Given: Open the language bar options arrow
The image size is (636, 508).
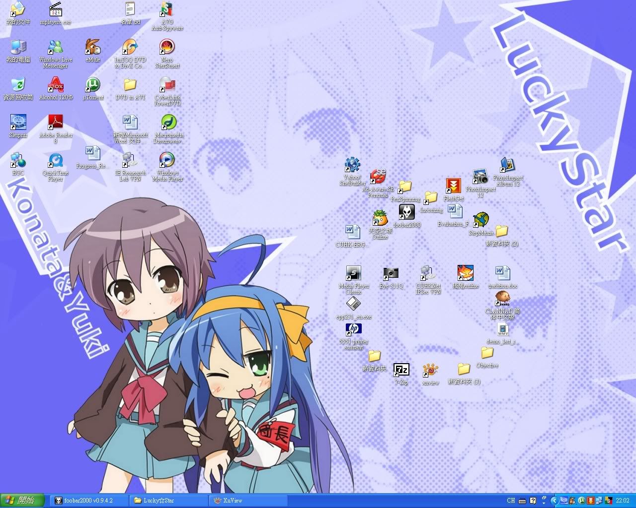Looking at the screenshot, I should click(x=544, y=503).
